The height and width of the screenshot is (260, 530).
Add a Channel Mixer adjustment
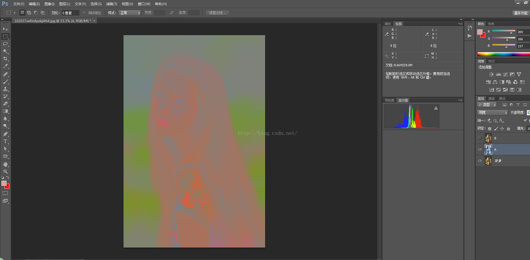point(515,82)
